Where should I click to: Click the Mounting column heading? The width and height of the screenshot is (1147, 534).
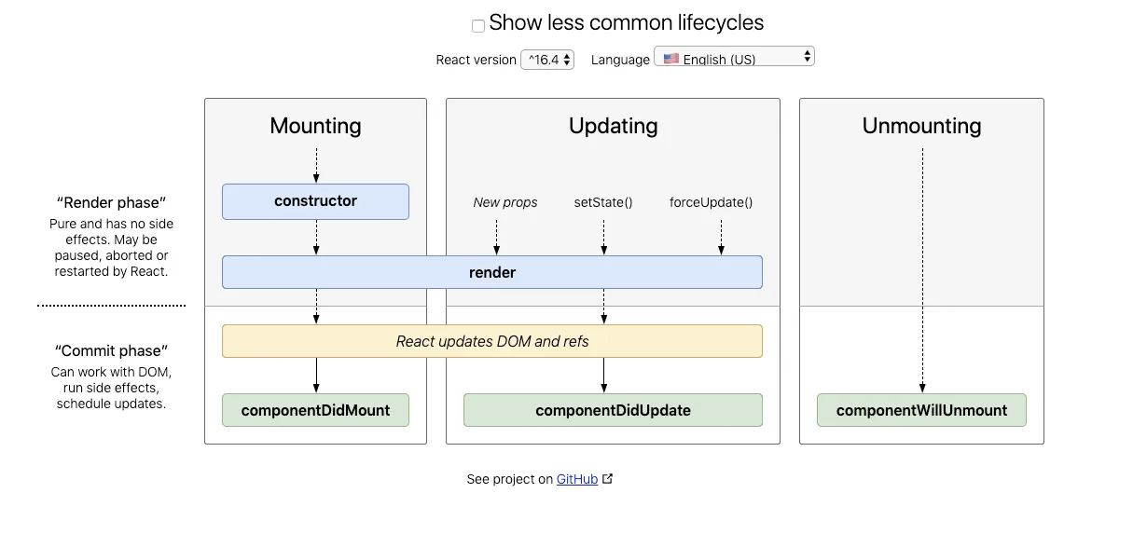click(315, 126)
